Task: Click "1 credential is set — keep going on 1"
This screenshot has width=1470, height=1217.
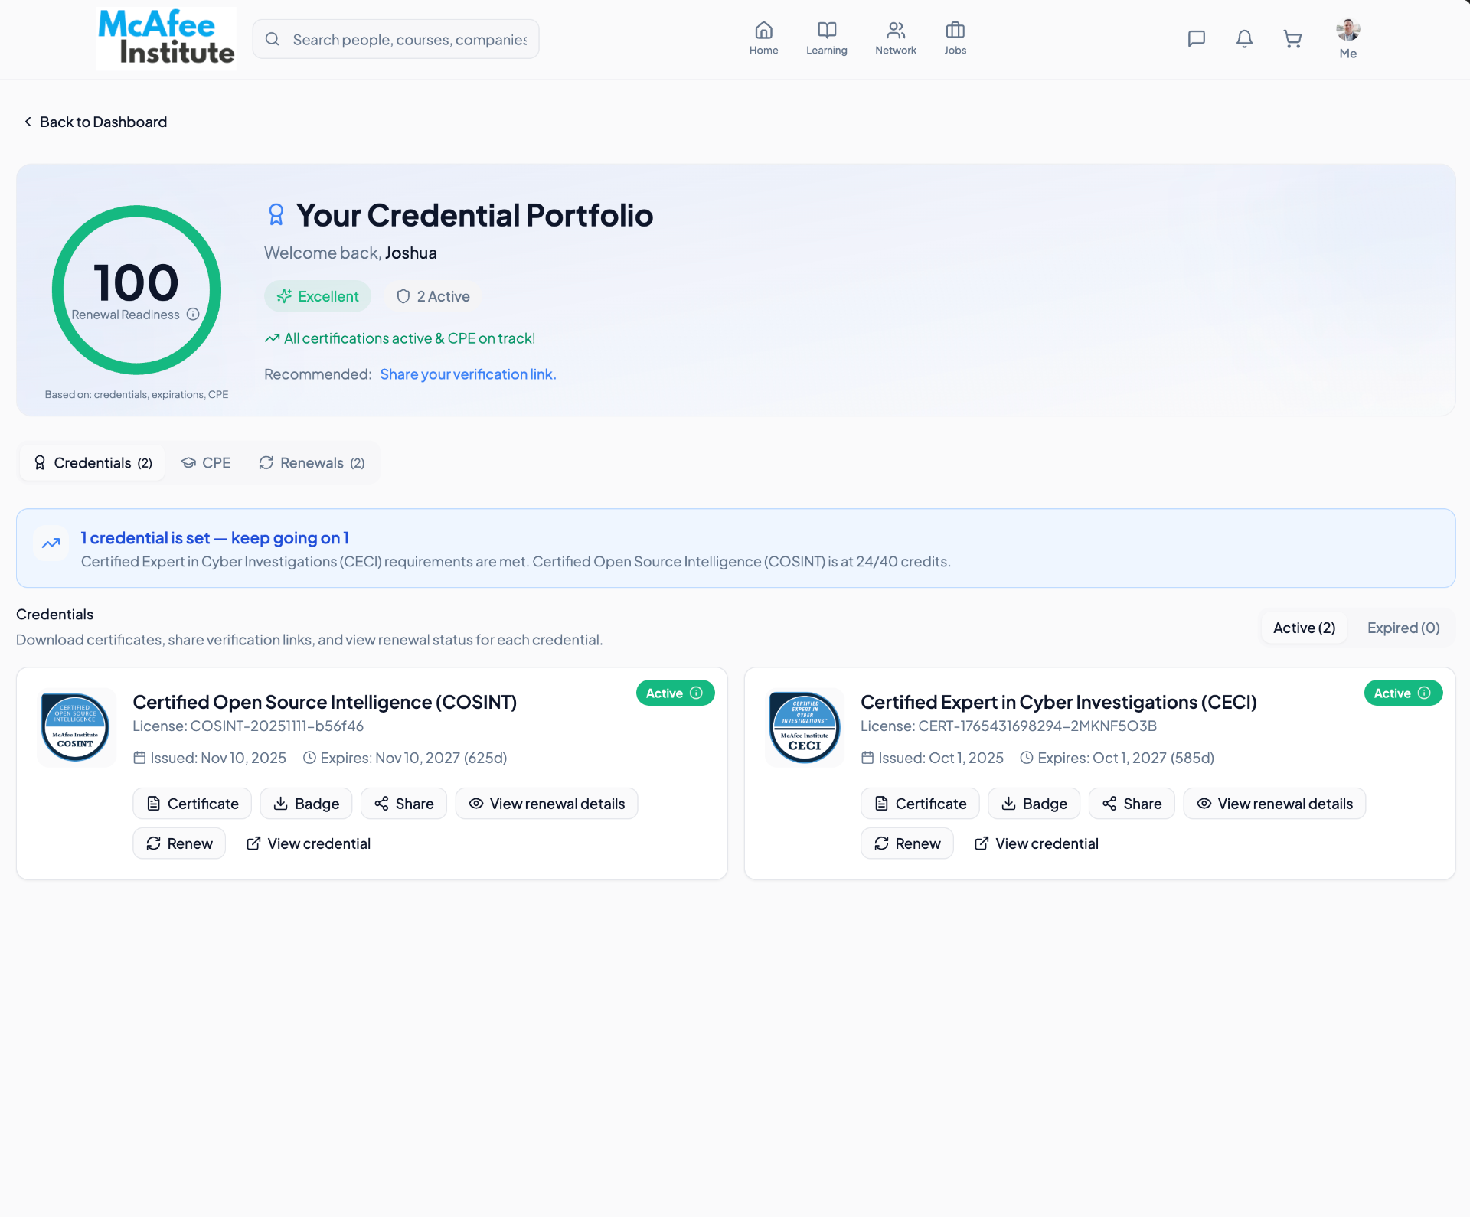Action: [215, 538]
